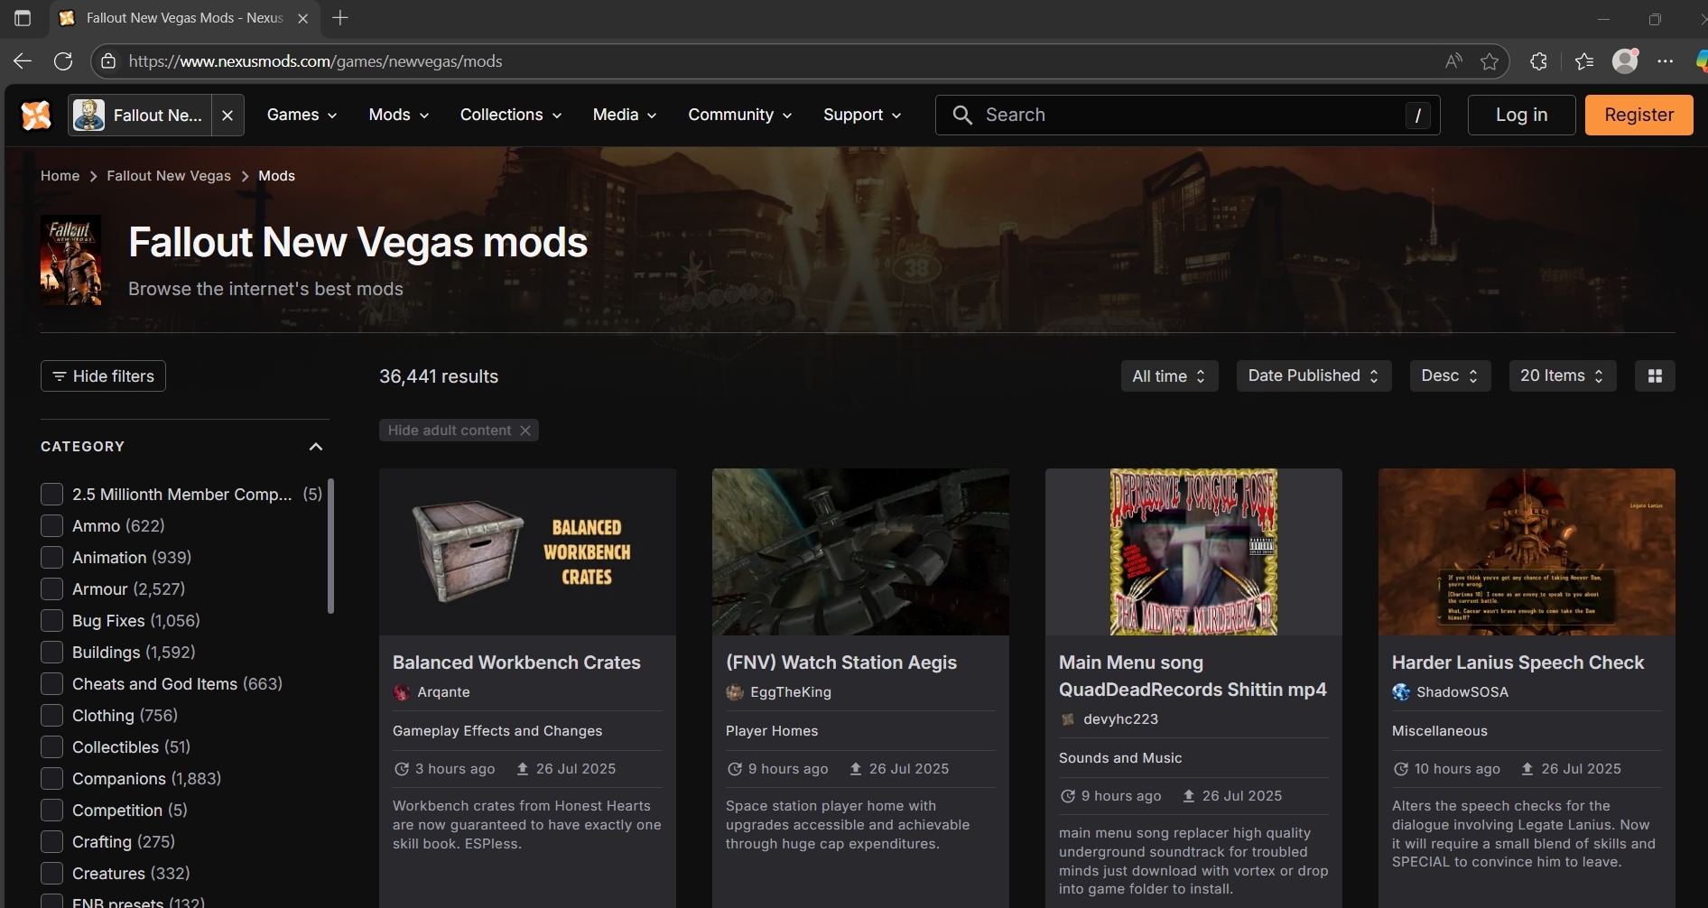
Task: Expand the Media menu
Action: [x=624, y=116]
